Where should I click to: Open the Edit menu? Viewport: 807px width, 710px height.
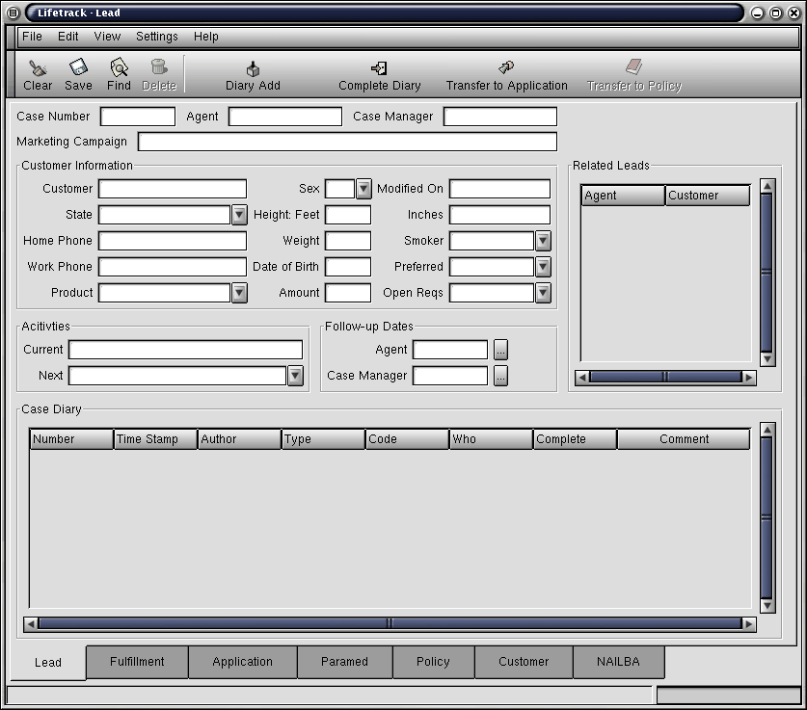(x=67, y=37)
